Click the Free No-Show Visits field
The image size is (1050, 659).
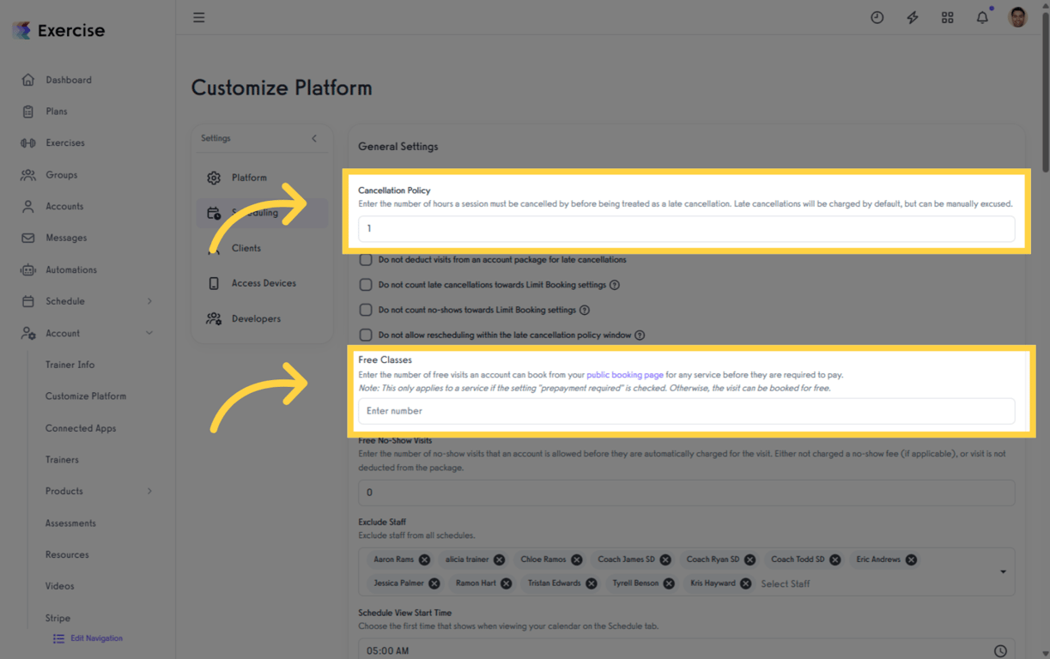coord(686,493)
